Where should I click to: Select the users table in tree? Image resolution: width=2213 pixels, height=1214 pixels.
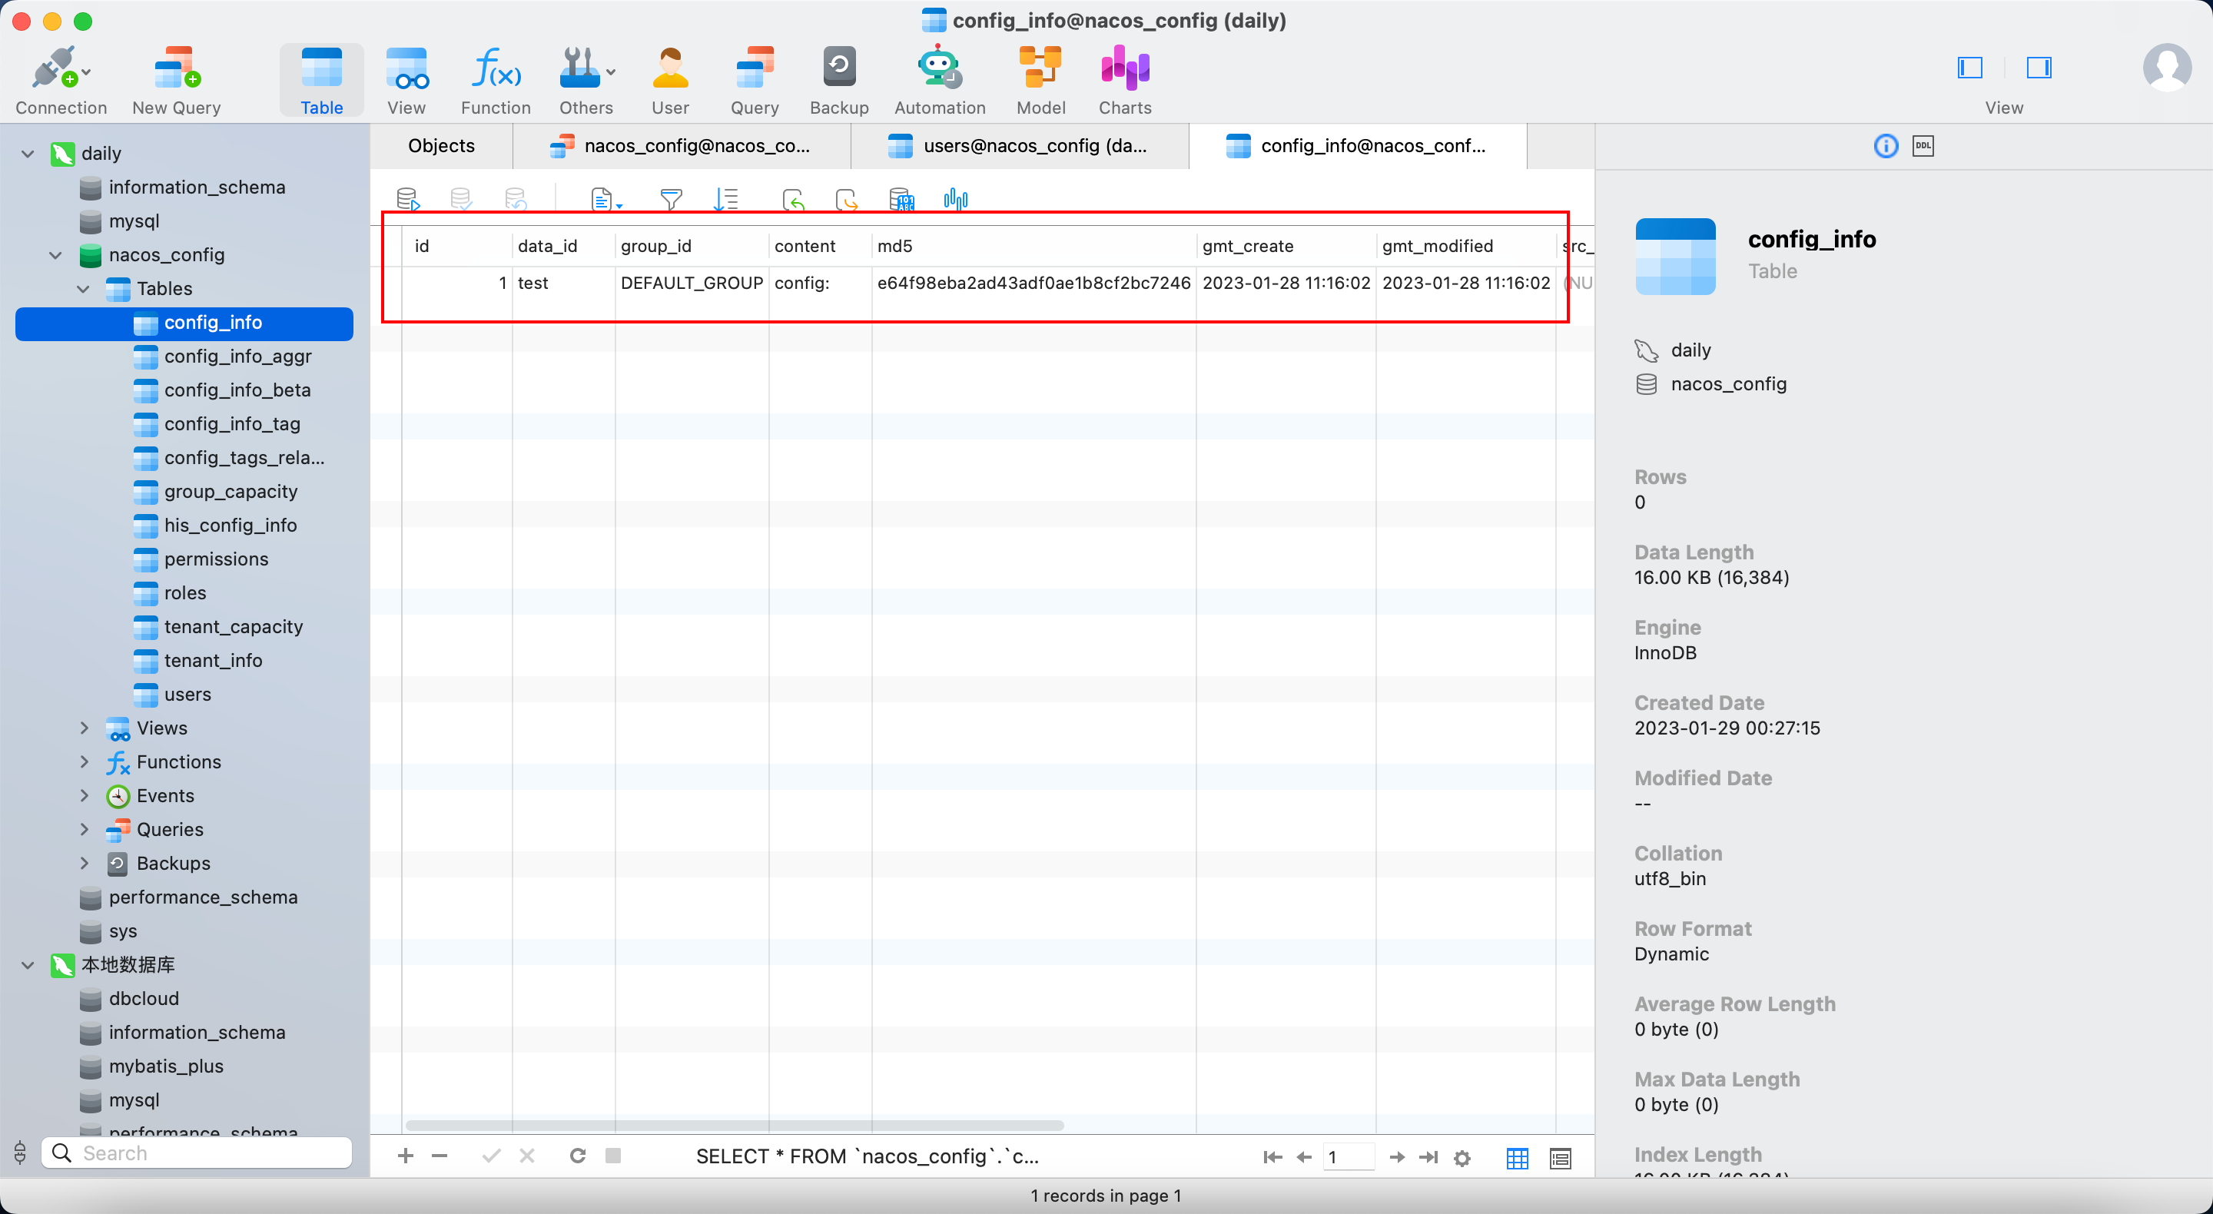(x=187, y=694)
